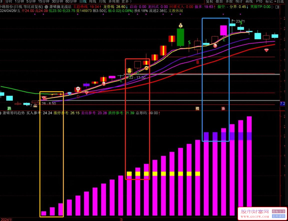Click the 萧啸筹码趋势 indicator name
This screenshot has height=221, width=288.
pos(14,113)
